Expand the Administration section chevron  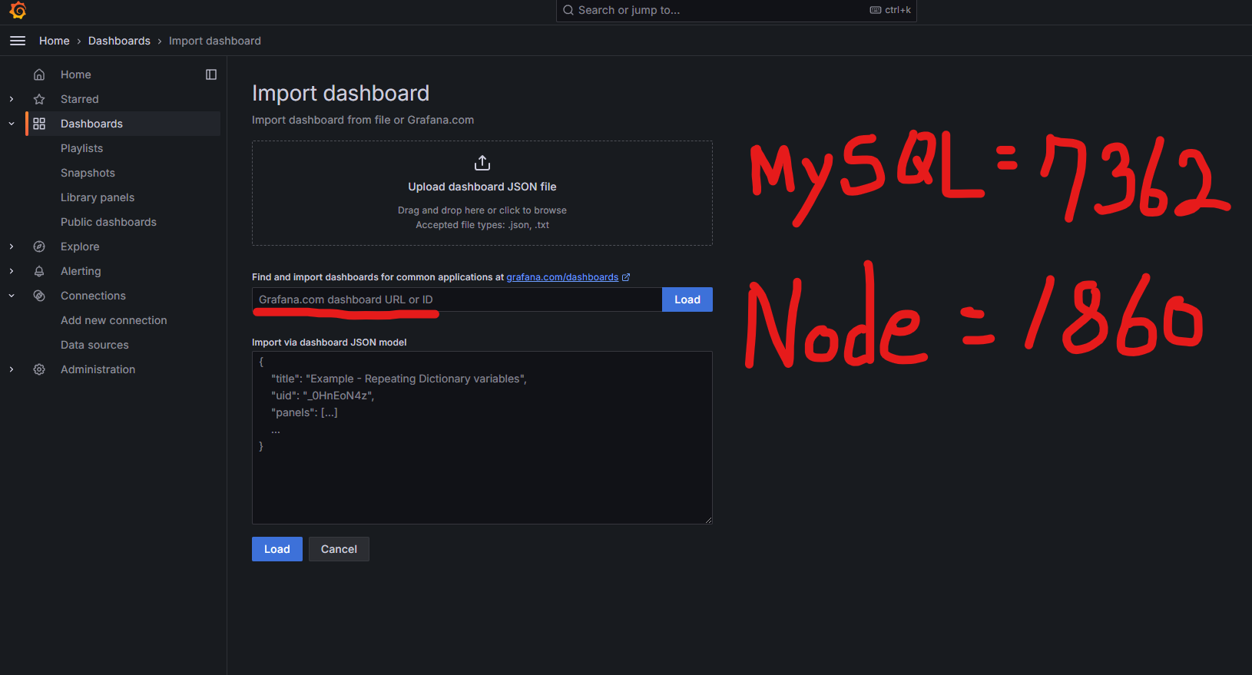coord(12,369)
